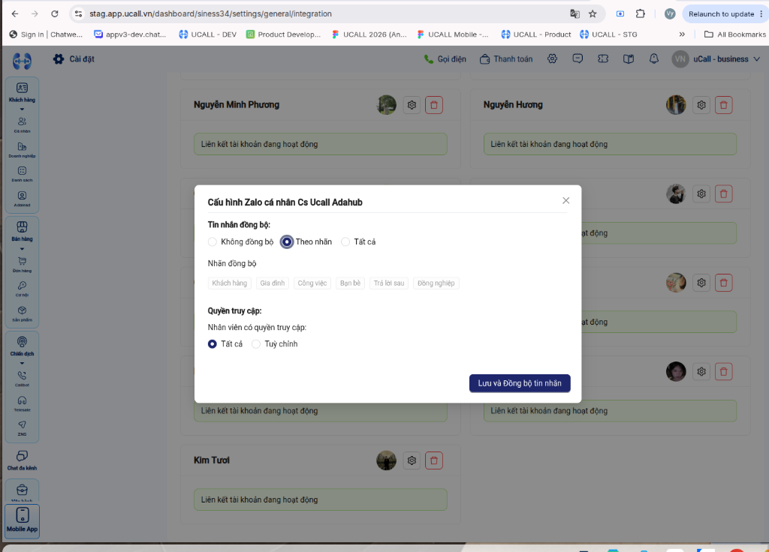Open settings for Kim Tươi account
The image size is (769, 552).
[x=412, y=460]
